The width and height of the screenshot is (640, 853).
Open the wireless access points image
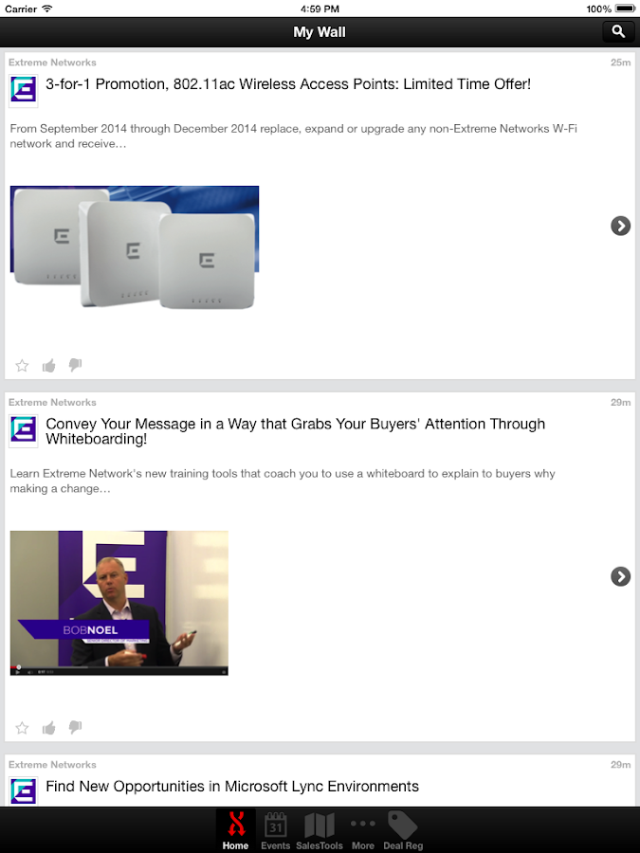[135, 247]
